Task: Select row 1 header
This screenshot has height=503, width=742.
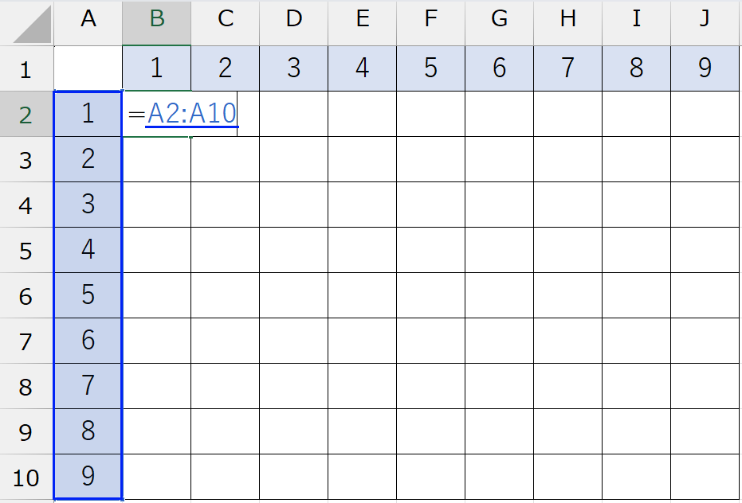Action: pyautogui.click(x=26, y=68)
